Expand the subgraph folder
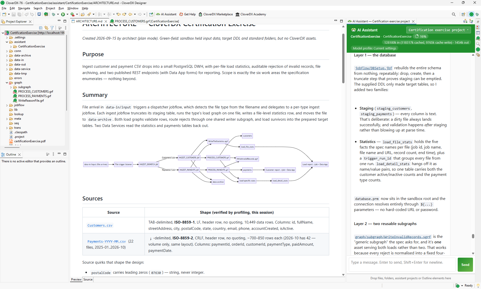The width and height of the screenshot is (481, 289). point(11,87)
